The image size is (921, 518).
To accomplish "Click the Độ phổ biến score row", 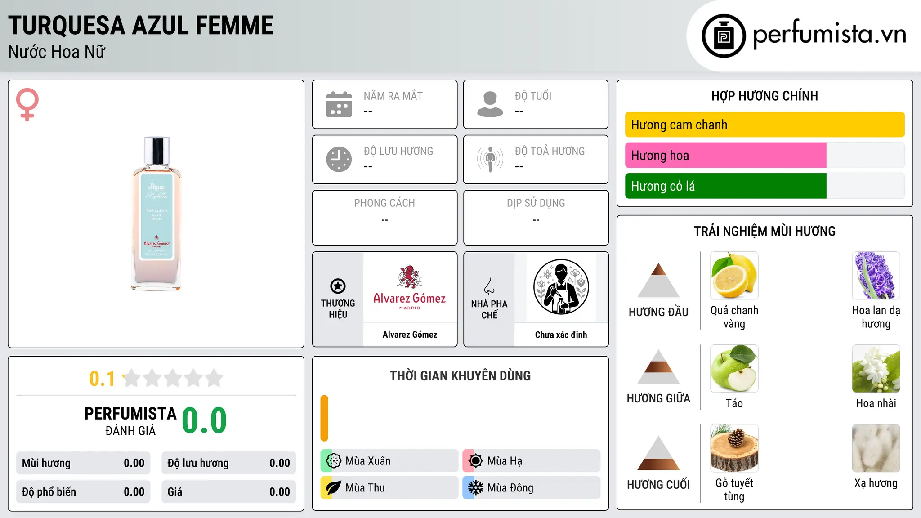I will pyautogui.click(x=83, y=492).
